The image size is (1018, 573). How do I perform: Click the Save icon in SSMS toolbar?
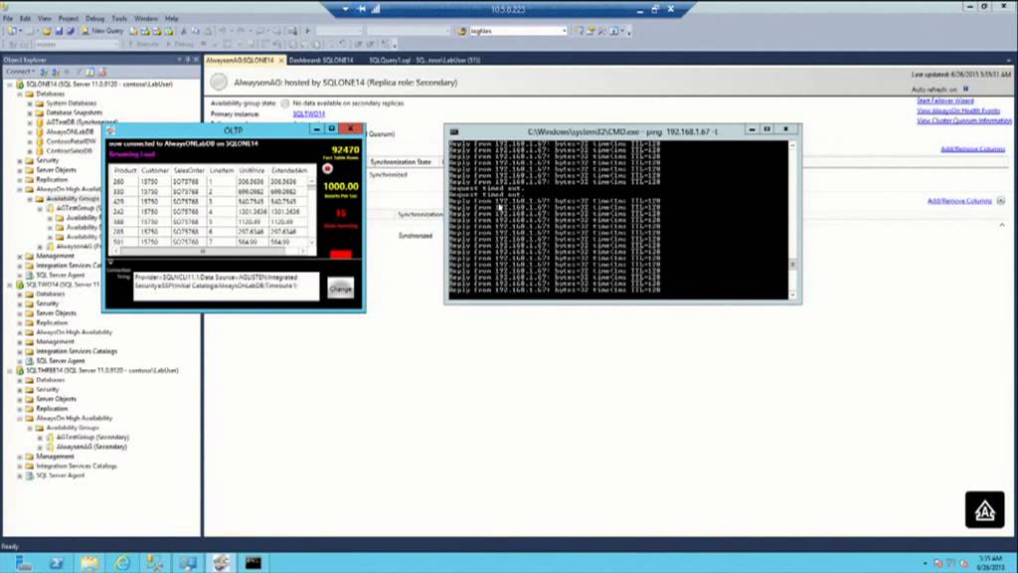59,31
